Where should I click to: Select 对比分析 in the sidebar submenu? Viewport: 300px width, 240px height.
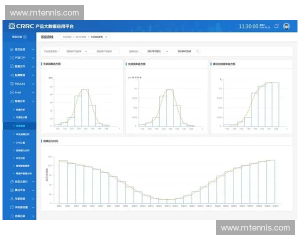[x=21, y=157]
